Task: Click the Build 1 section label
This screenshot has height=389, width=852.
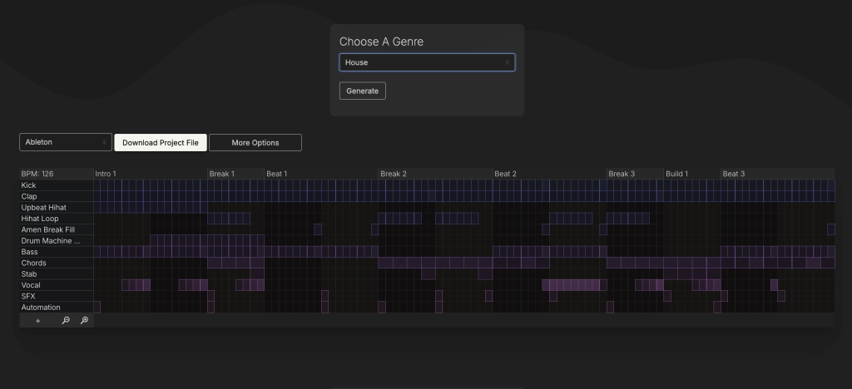Action: 676,174
